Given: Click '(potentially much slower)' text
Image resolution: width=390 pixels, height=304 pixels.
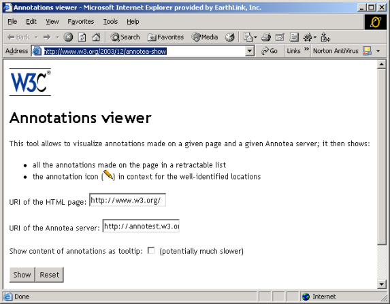Looking at the screenshot, I should [x=201, y=251].
